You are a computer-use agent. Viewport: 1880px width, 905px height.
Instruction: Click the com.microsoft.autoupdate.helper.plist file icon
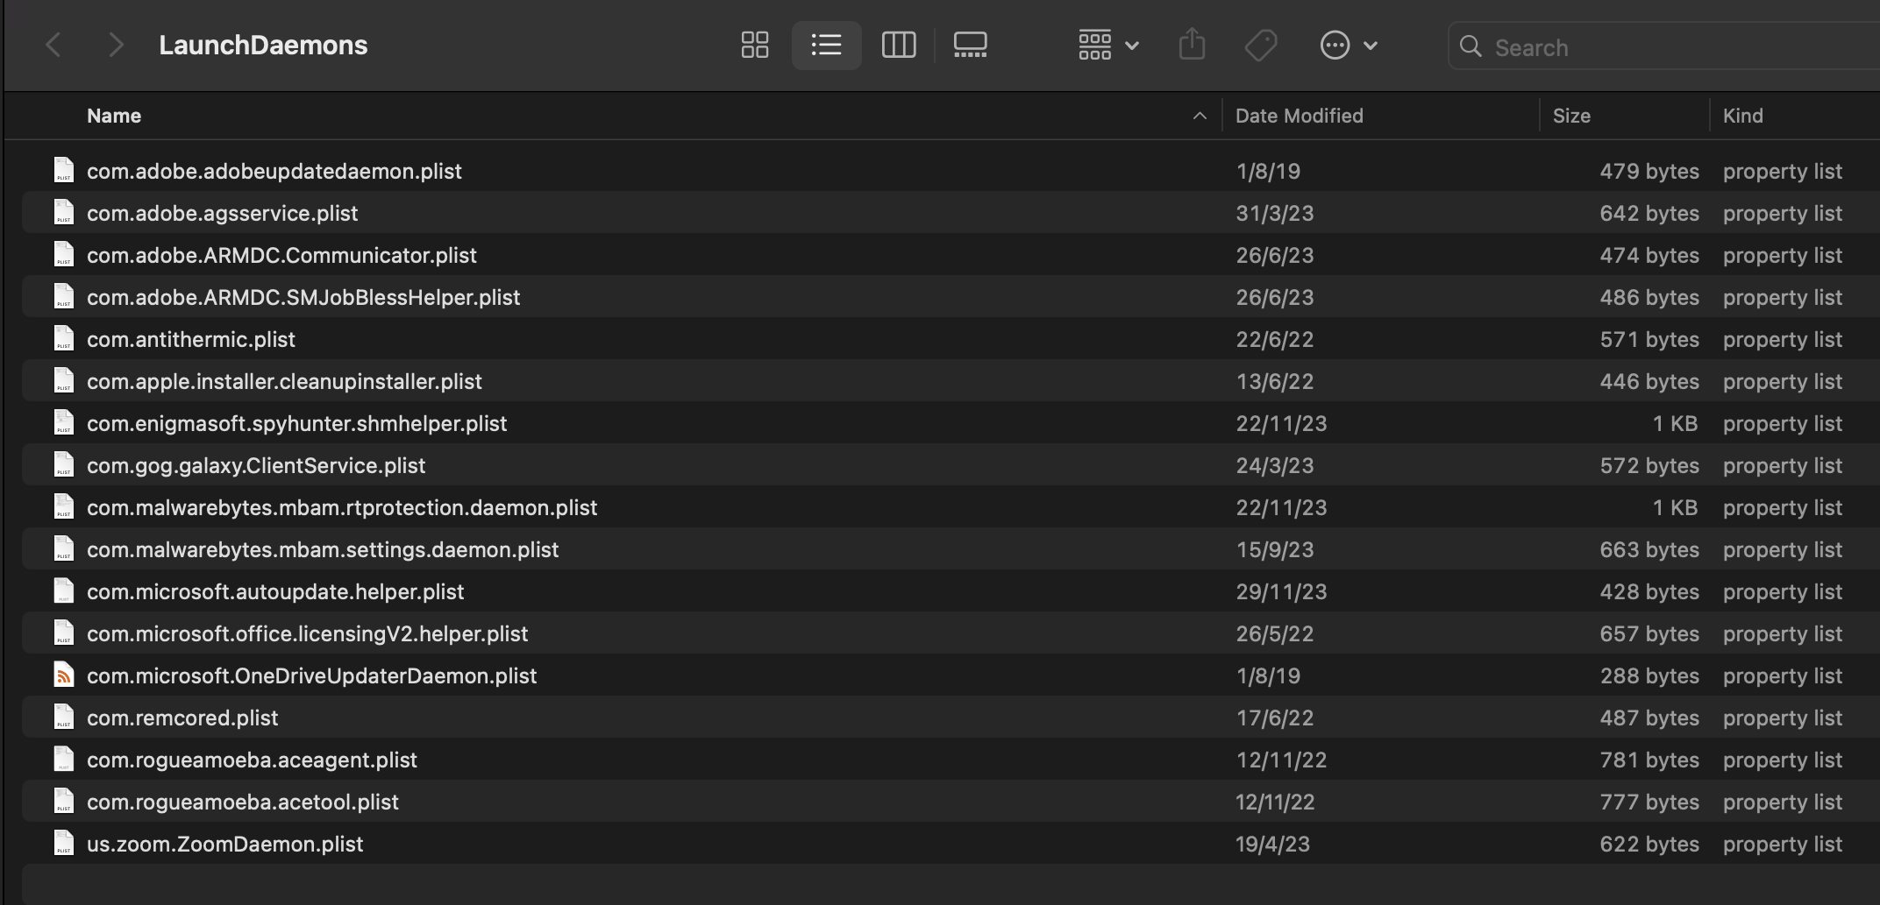point(63,590)
